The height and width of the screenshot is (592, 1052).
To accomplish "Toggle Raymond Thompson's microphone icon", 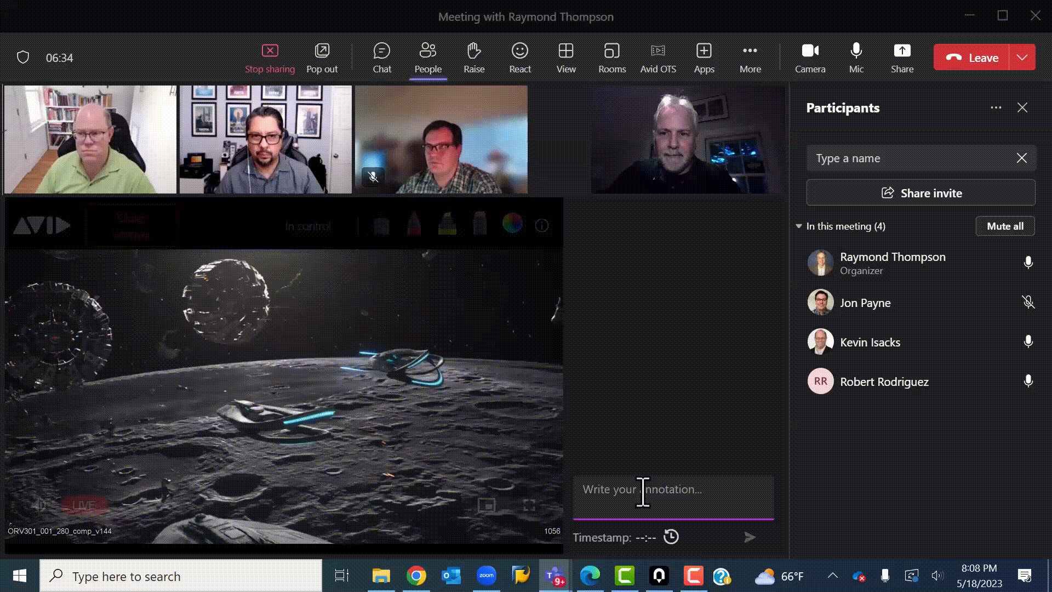I will click(1028, 263).
